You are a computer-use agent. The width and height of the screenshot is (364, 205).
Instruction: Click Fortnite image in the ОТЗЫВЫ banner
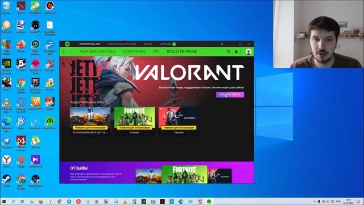click(x=184, y=174)
